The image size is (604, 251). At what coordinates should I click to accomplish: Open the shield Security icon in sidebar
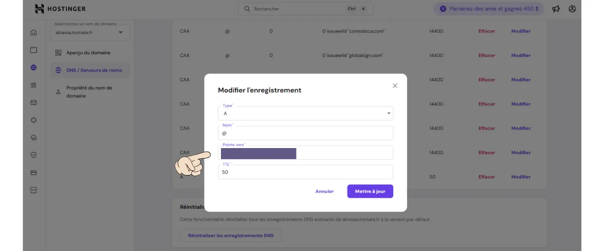pyautogui.click(x=34, y=155)
